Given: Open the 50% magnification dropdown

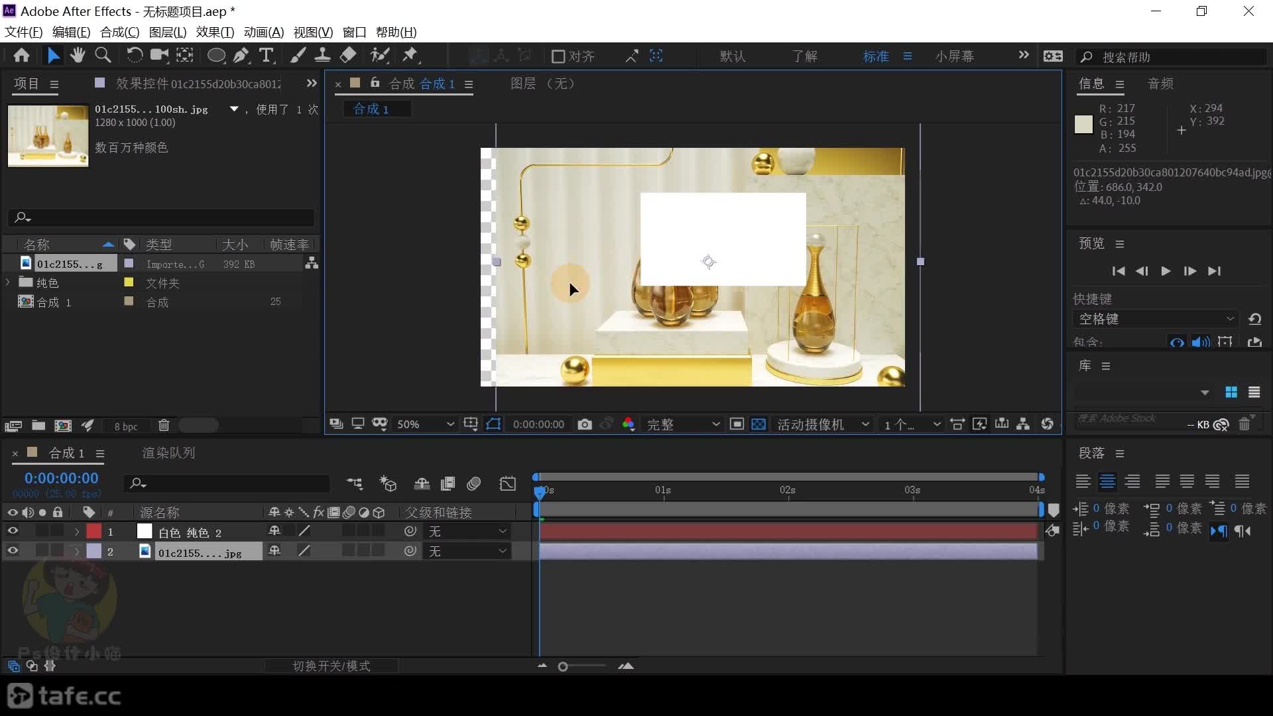Looking at the screenshot, I should 424,424.
